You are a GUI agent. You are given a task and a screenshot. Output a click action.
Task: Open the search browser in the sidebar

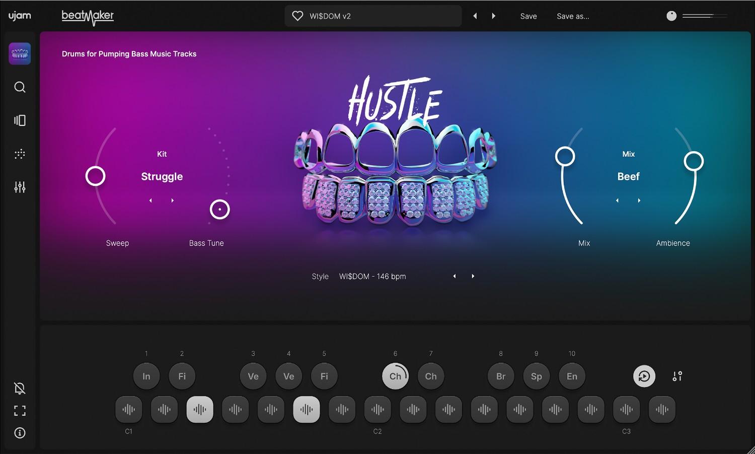point(20,87)
